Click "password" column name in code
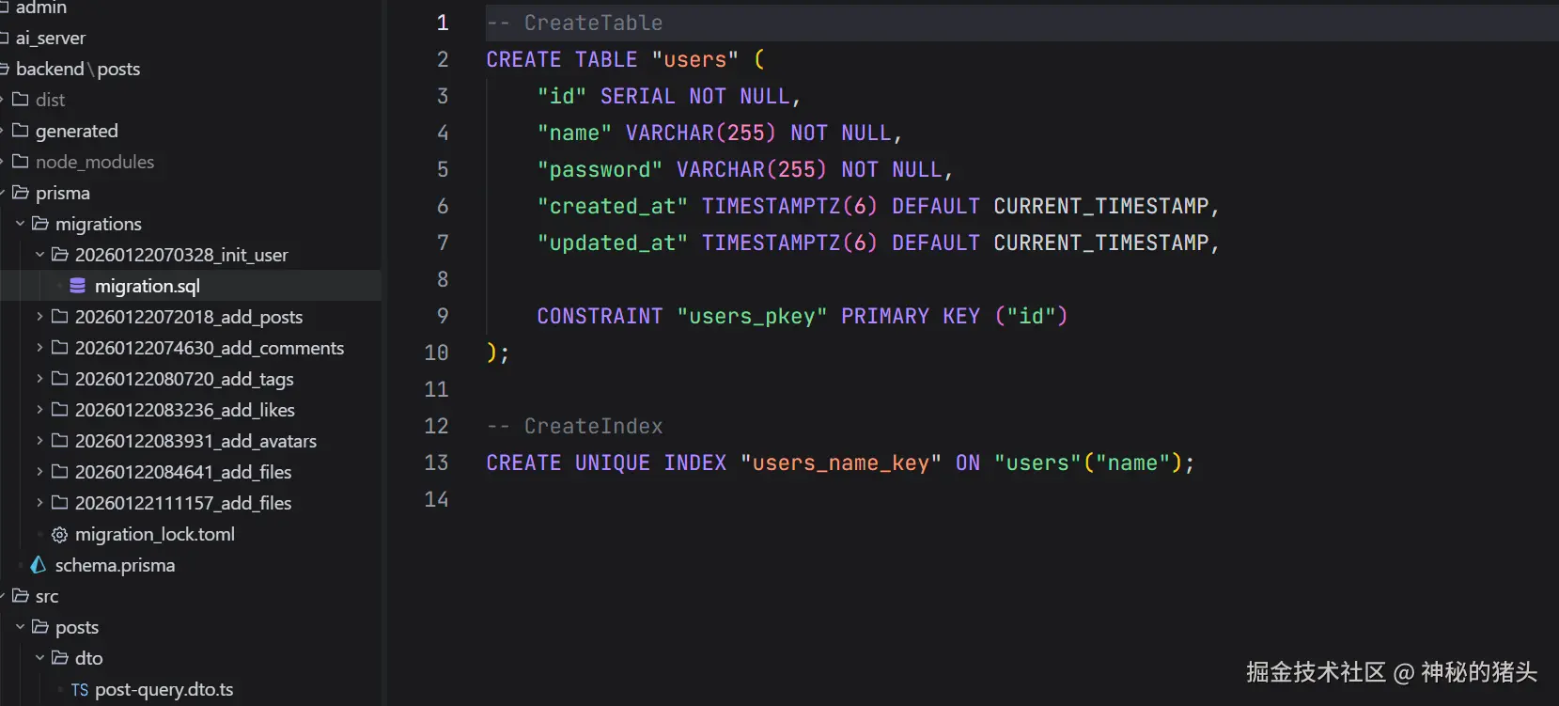 pos(600,169)
